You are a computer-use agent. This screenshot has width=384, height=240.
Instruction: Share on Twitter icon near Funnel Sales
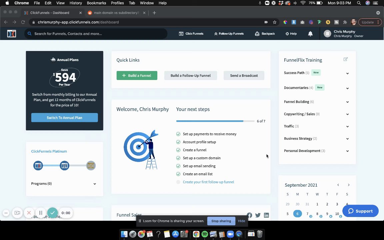click(258, 215)
